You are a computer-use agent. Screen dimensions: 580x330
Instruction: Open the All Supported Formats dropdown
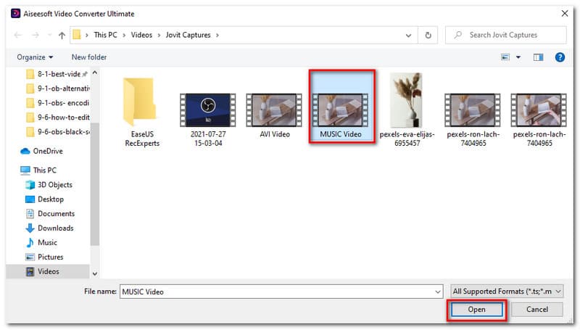pos(506,292)
